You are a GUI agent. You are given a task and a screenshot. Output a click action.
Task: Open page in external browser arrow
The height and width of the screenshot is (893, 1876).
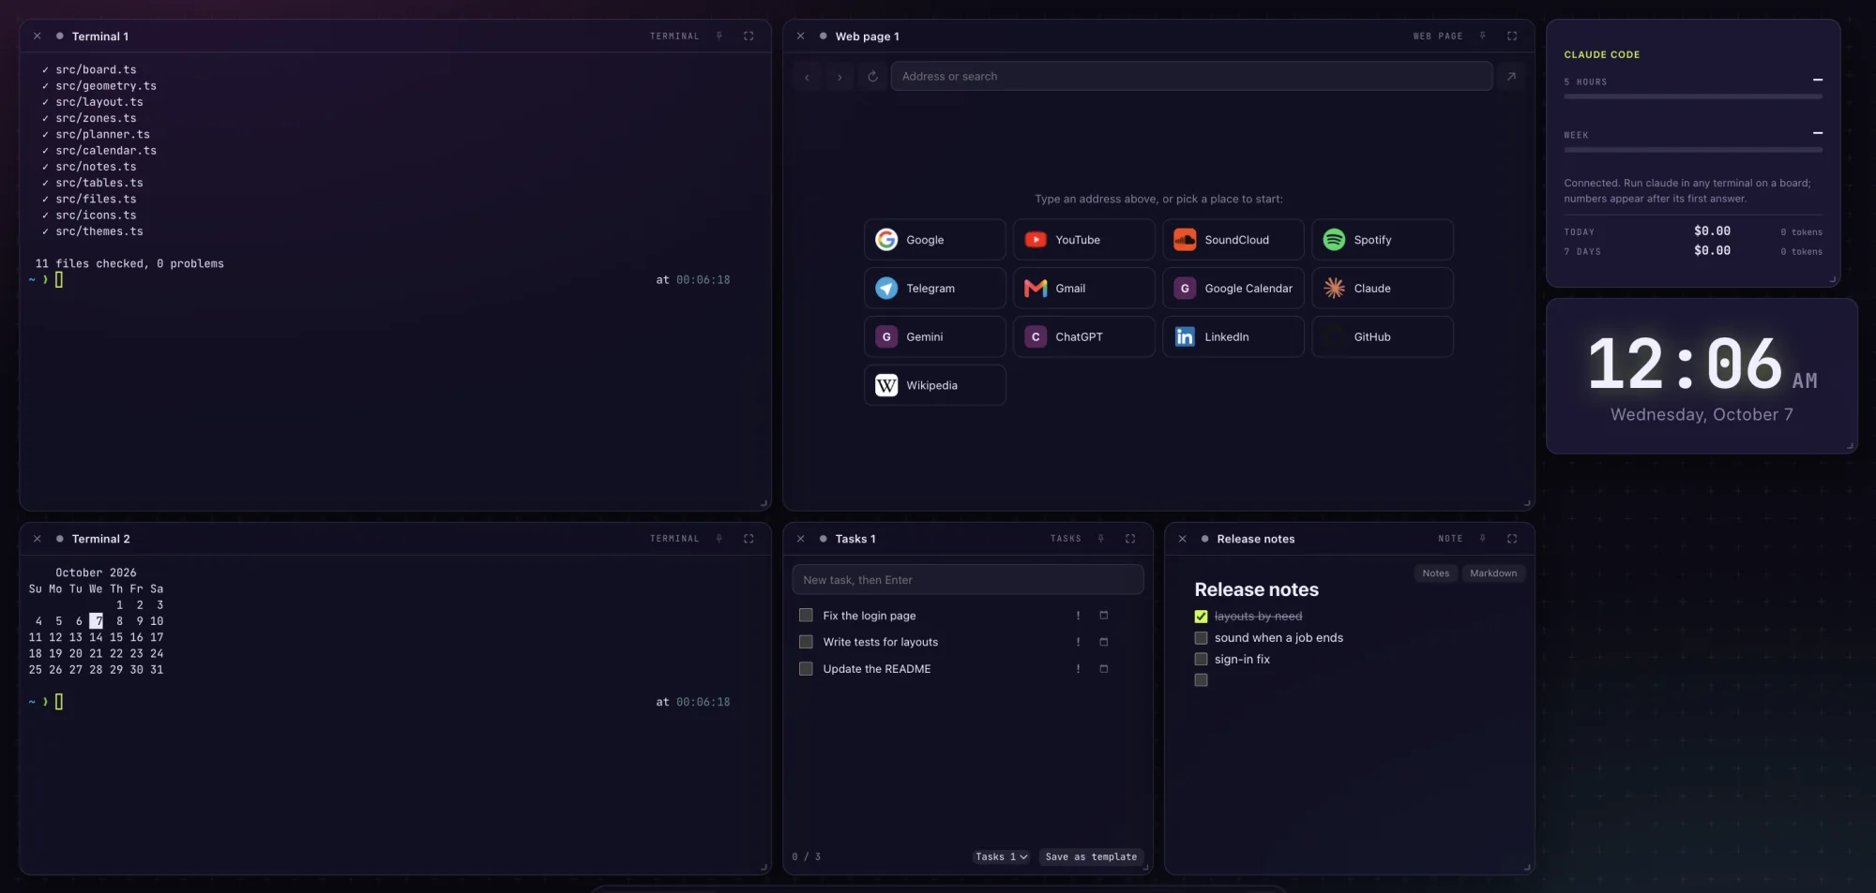coord(1511,77)
